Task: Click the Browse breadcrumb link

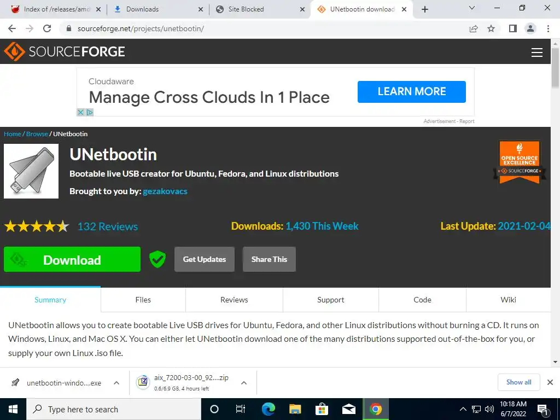Action: point(37,134)
